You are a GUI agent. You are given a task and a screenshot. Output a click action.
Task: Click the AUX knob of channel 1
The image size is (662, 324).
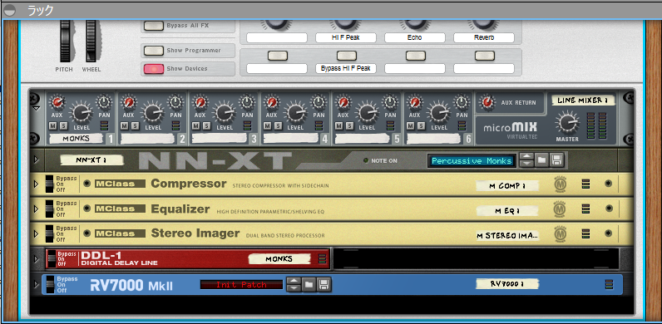click(57, 102)
